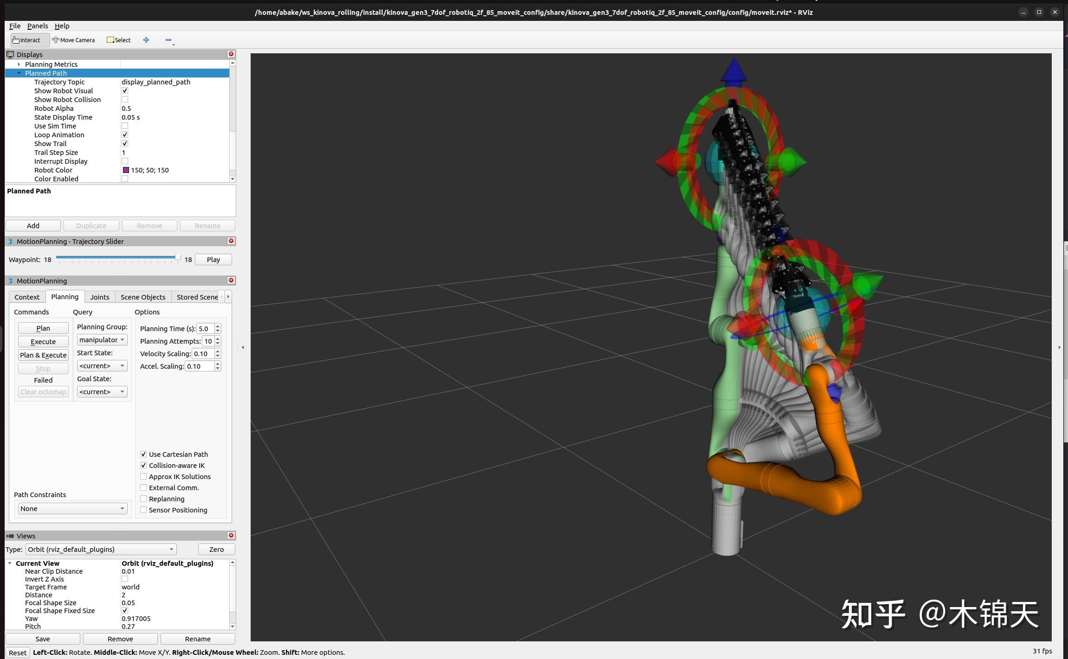
Task: Click the Robot Color purple swatch
Action: [x=126, y=170]
